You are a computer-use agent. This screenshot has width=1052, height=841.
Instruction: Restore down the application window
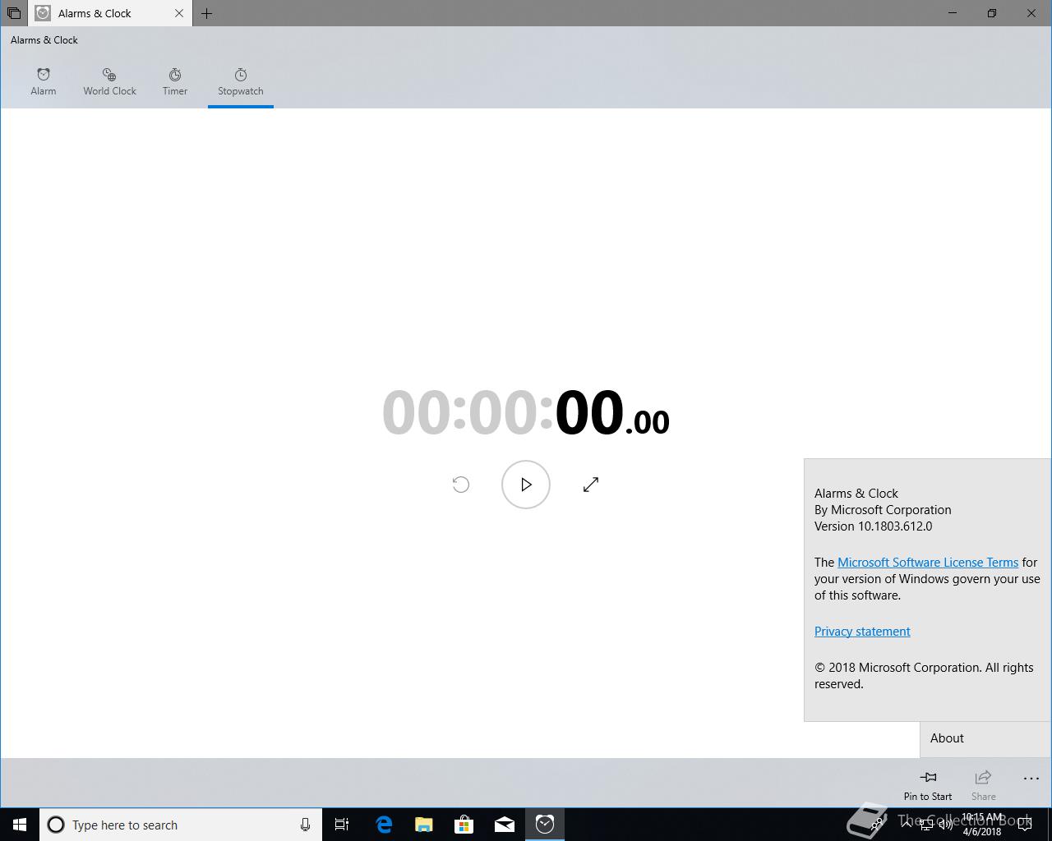[x=992, y=13]
